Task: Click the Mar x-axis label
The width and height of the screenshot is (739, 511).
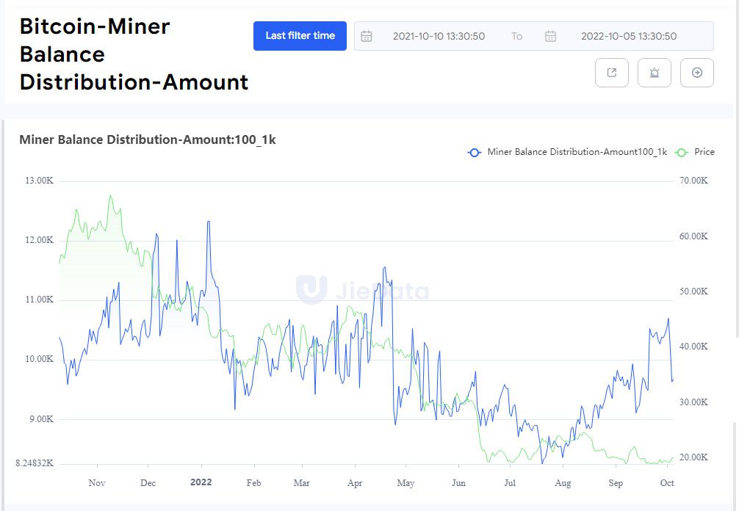Action: tap(302, 483)
